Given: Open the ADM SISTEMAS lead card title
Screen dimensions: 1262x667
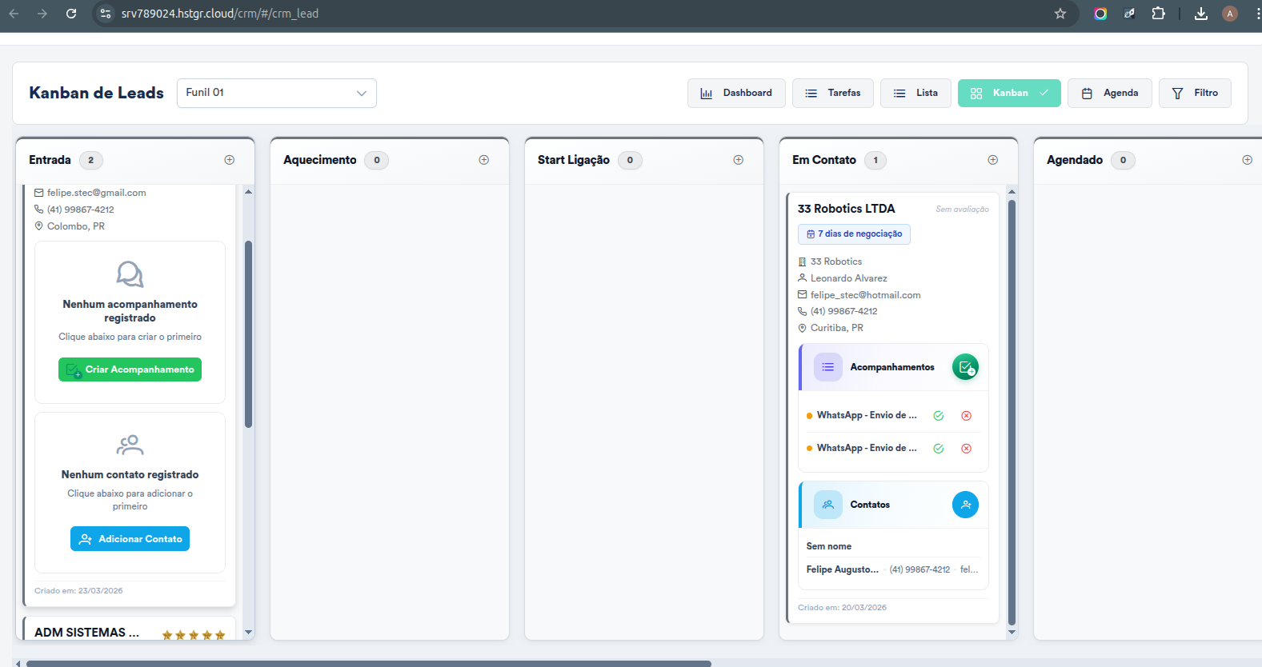Looking at the screenshot, I should coord(86,633).
